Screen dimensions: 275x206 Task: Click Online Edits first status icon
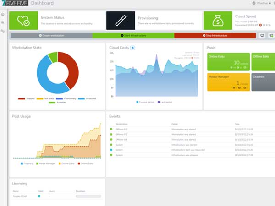(231, 67)
